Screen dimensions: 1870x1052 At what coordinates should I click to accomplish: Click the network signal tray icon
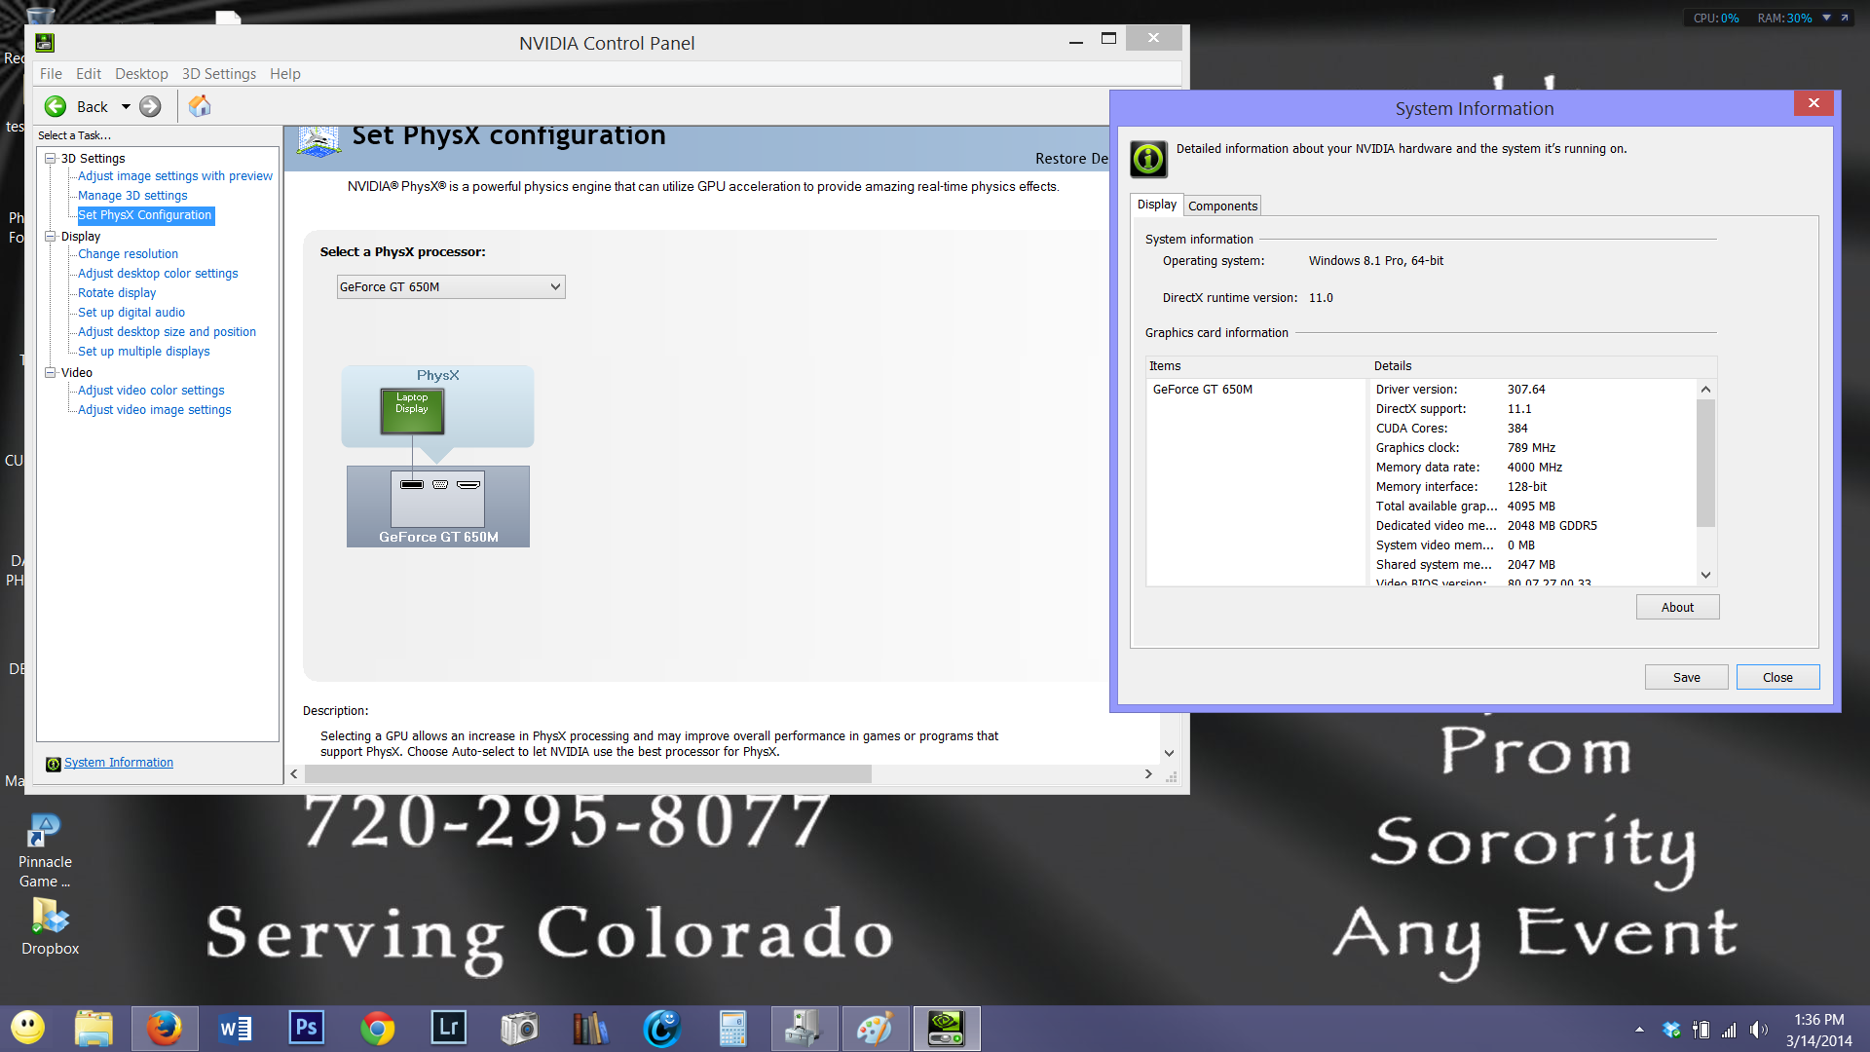1730,1030
